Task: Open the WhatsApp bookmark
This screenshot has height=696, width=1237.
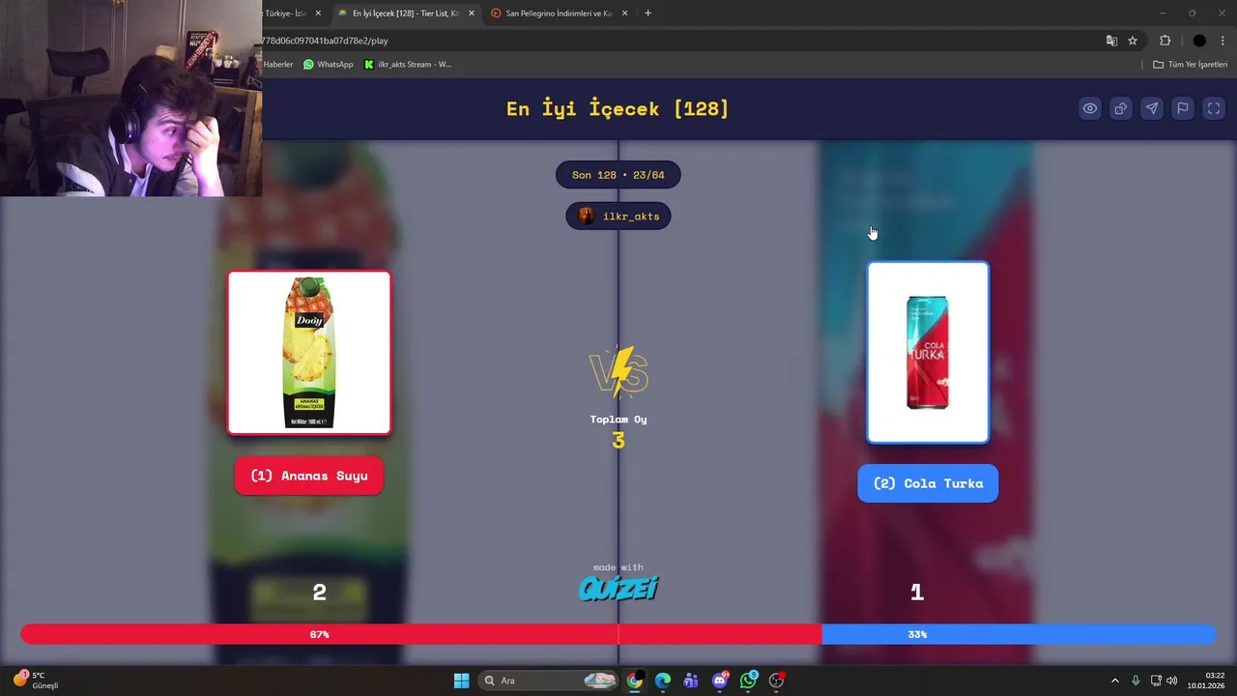Action: tap(329, 65)
